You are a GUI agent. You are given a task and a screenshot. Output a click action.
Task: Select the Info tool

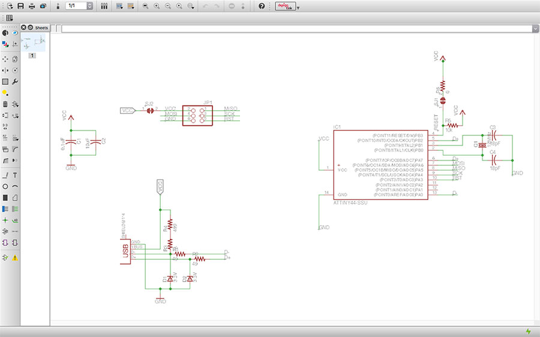coord(5,33)
